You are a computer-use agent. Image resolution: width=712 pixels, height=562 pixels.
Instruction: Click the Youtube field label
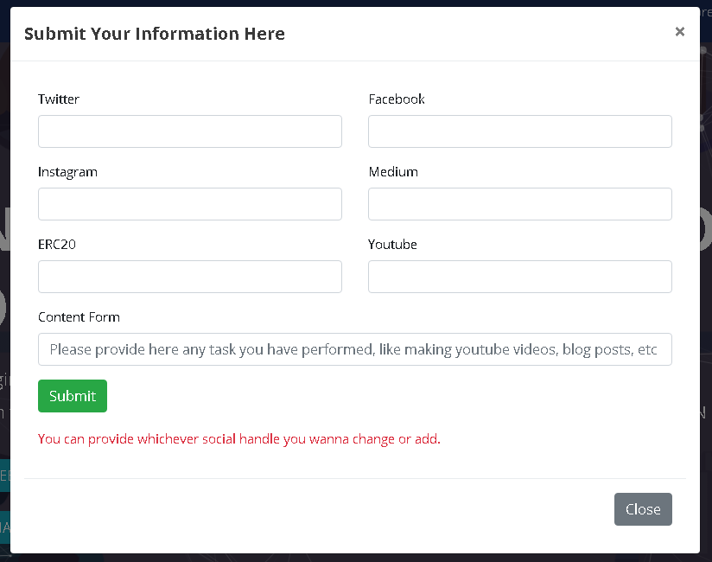click(x=392, y=245)
